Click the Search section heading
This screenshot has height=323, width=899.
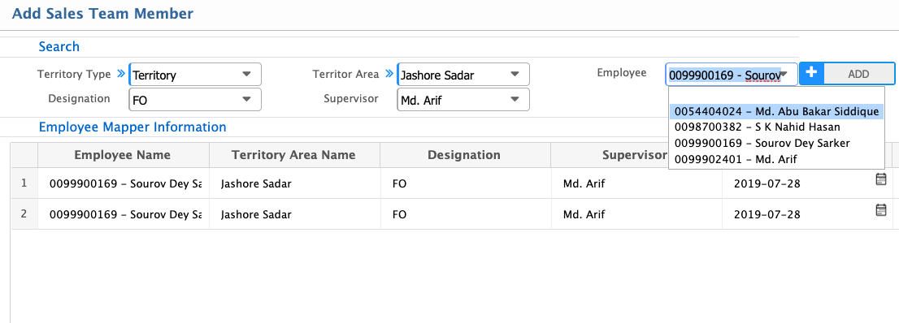click(x=59, y=47)
